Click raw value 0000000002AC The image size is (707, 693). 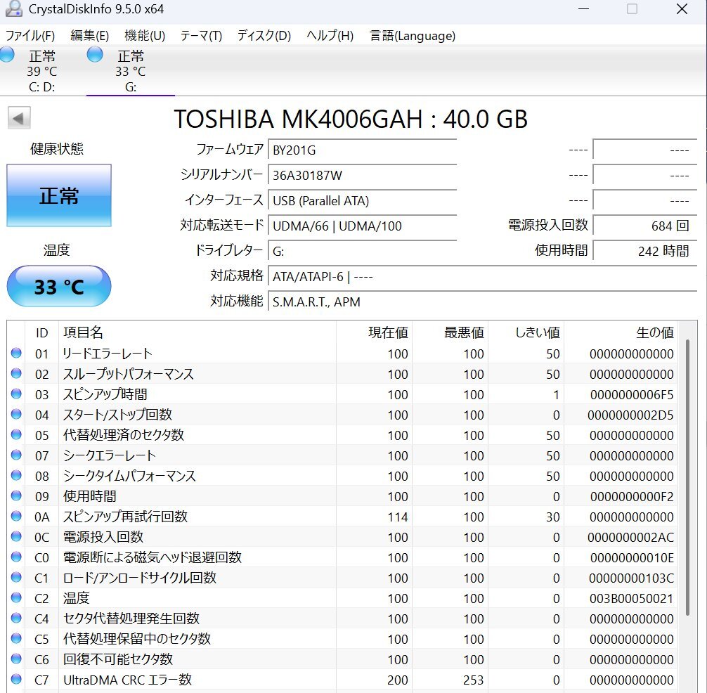pyautogui.click(x=630, y=537)
